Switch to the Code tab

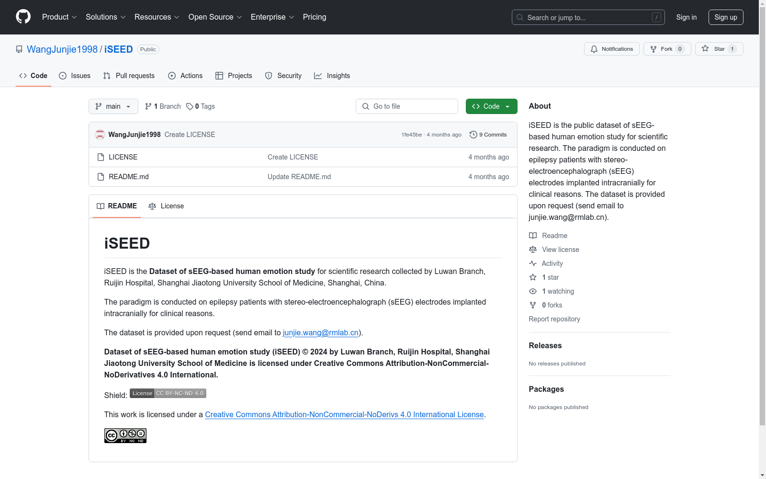pos(34,76)
